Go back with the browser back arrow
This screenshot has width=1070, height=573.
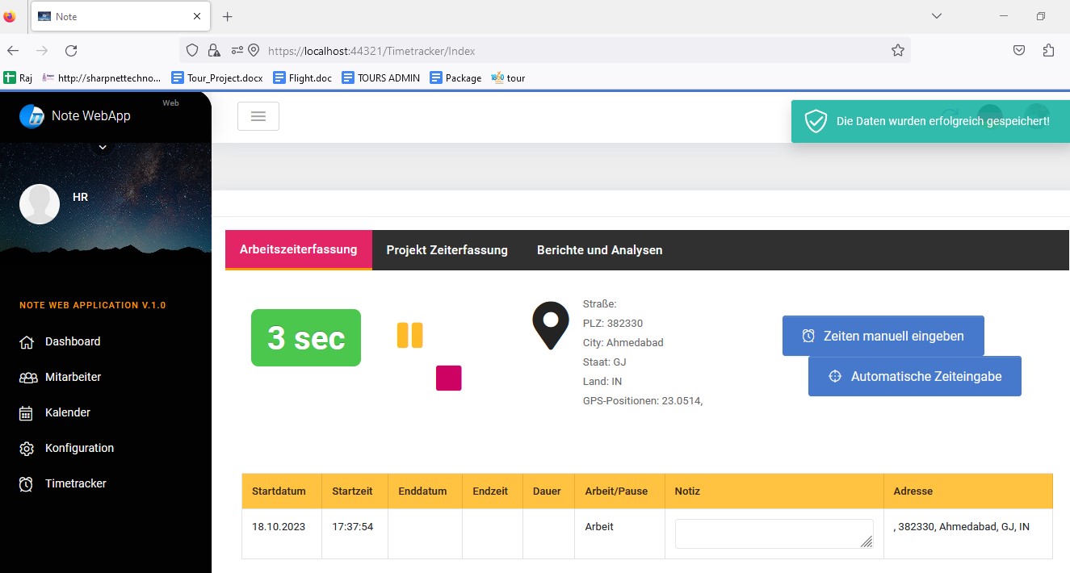coord(13,50)
